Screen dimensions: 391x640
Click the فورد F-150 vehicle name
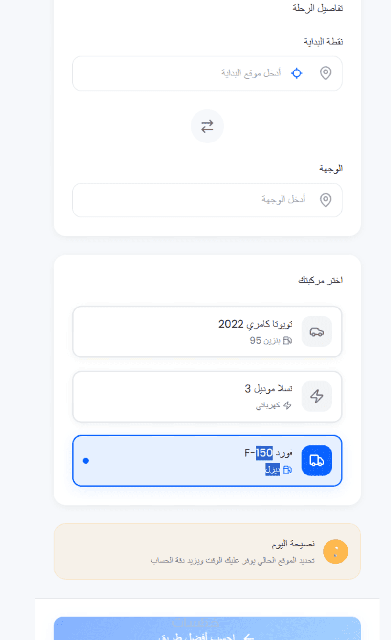pos(268,453)
